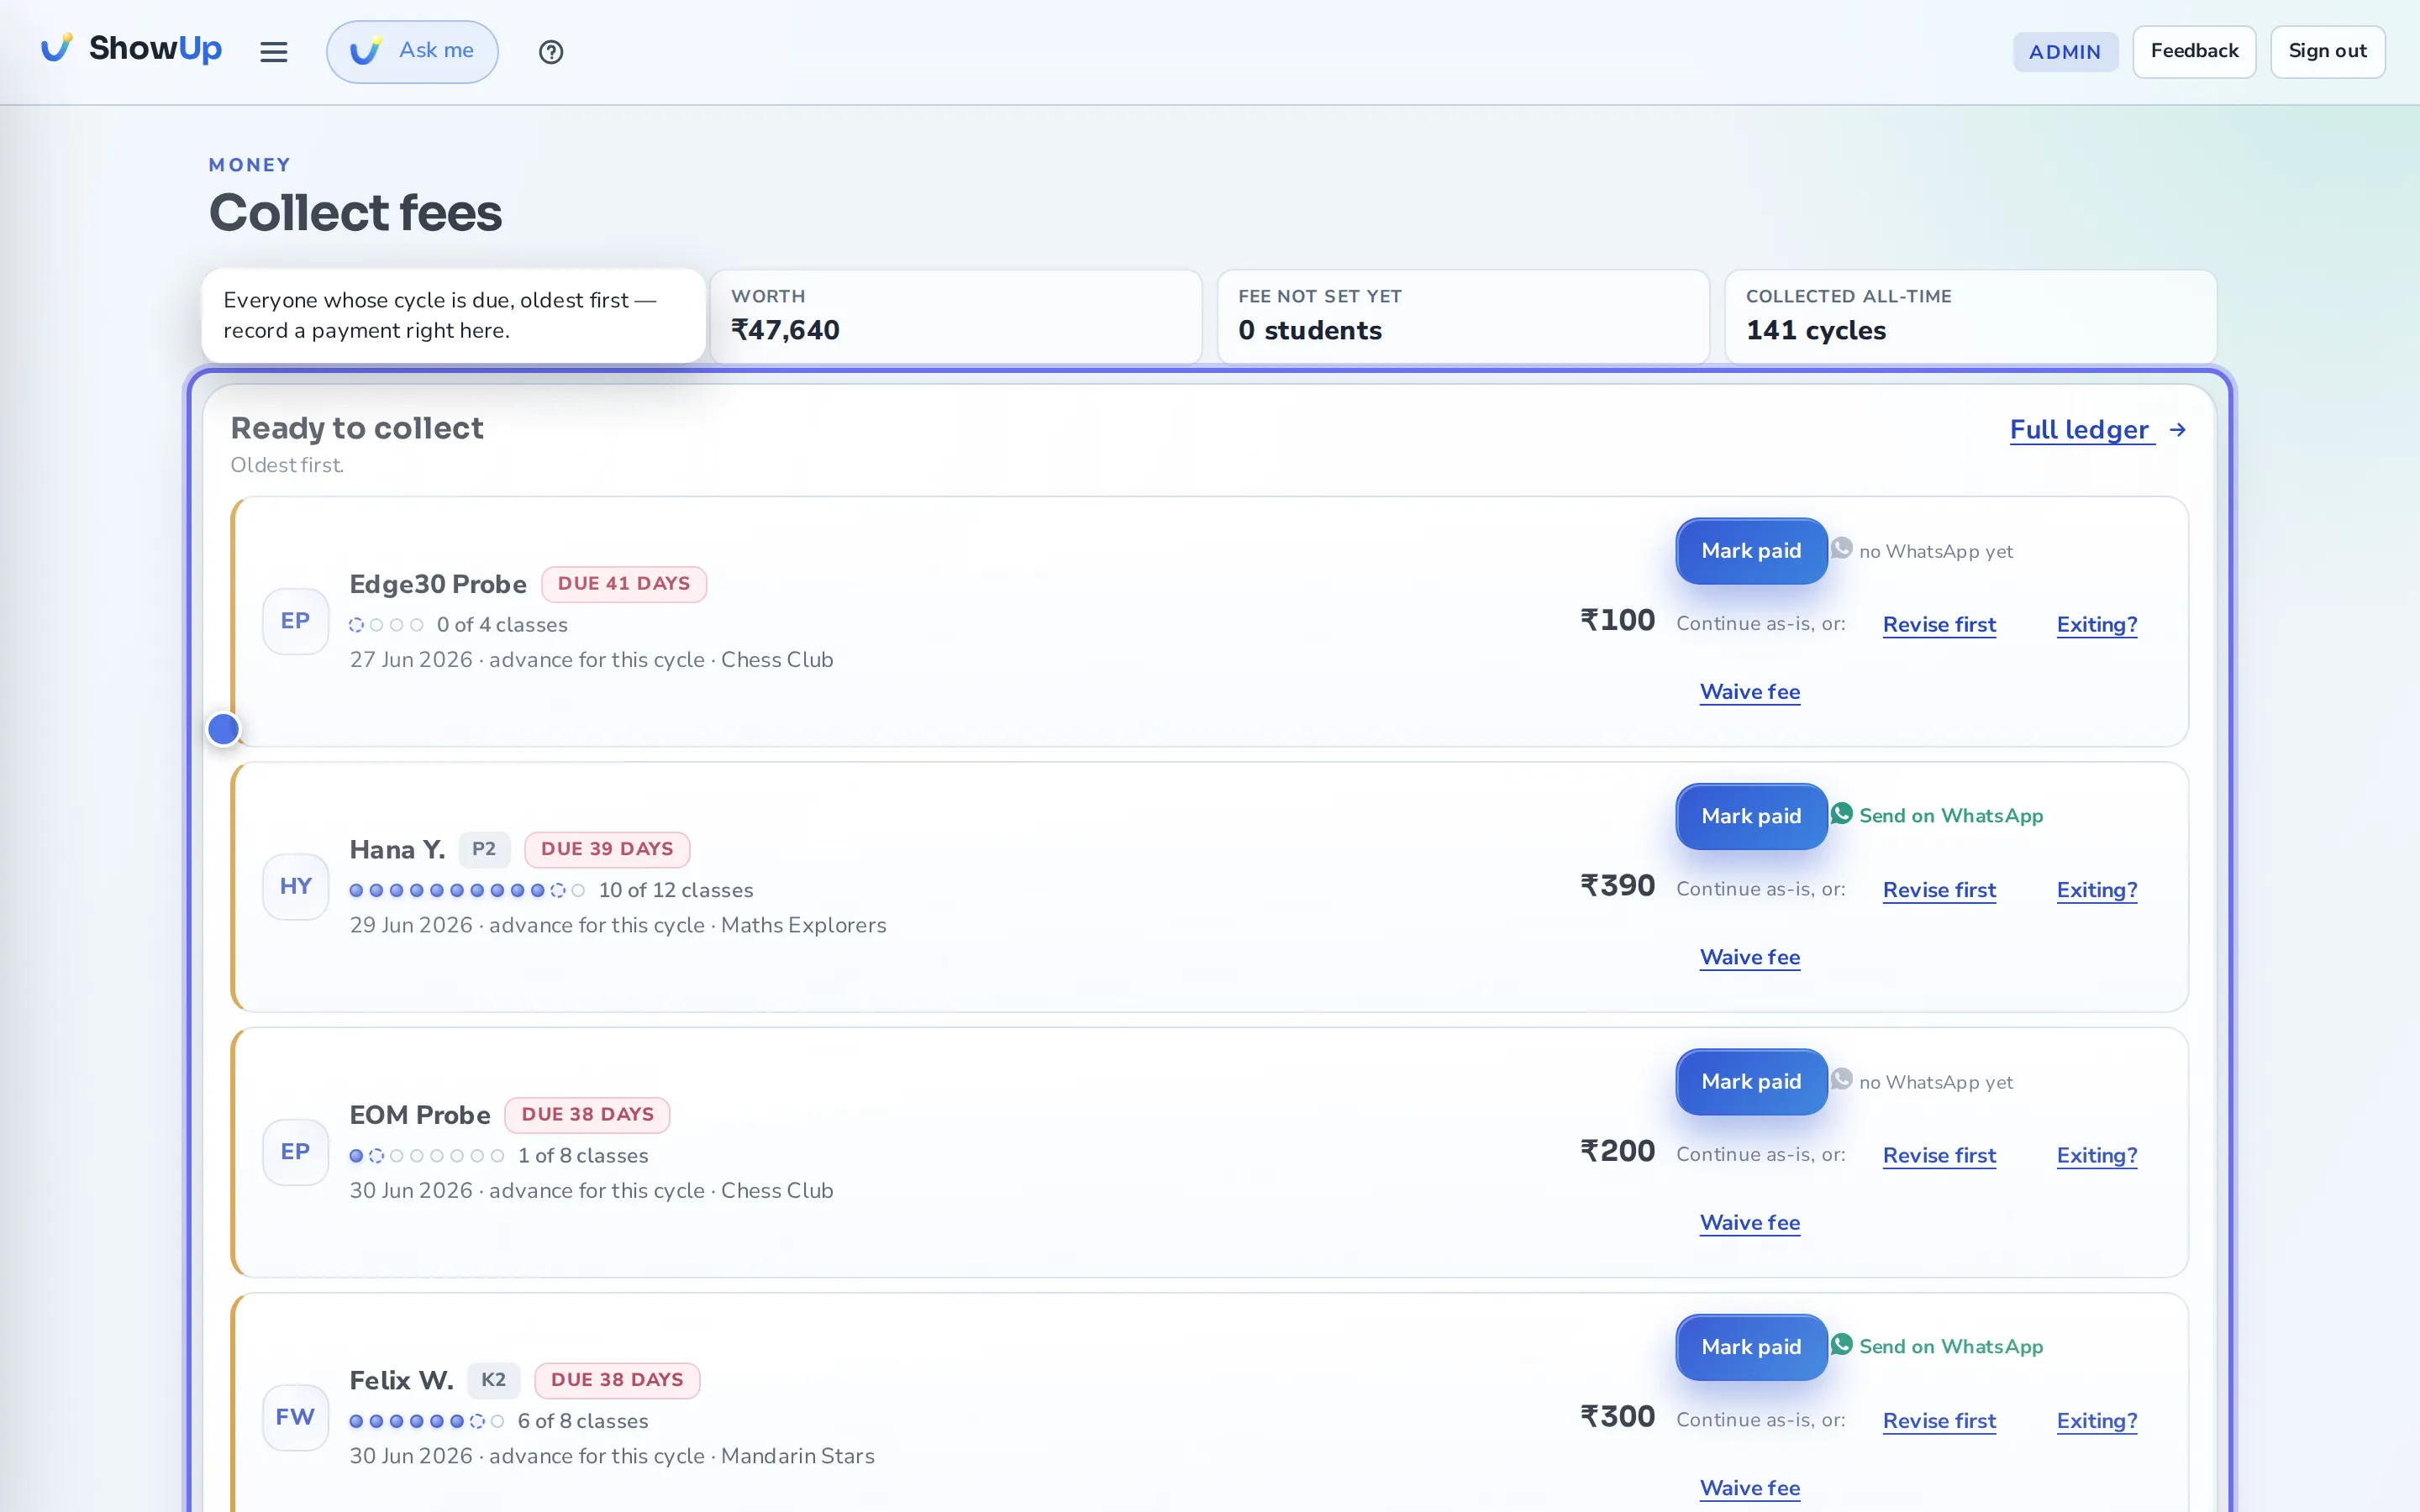Viewport: 2420px width, 1512px height.
Task: Click Felix W.'s DUE 38 DAYS badge
Action: (617, 1380)
